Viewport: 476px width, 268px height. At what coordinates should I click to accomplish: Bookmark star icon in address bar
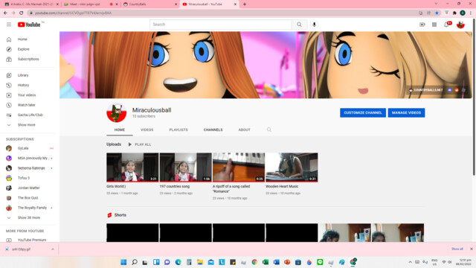coord(437,13)
